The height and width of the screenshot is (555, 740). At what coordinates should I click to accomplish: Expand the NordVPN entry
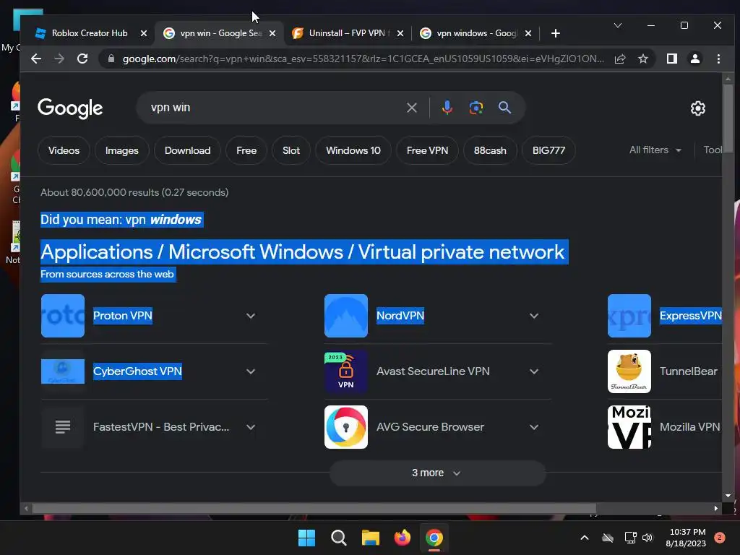coord(534,316)
